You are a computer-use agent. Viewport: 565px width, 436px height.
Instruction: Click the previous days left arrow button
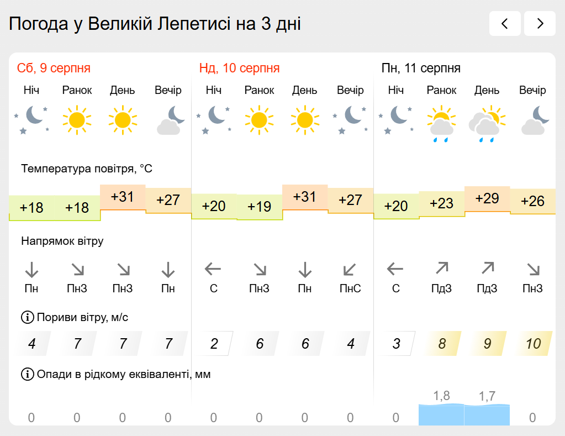[x=505, y=23]
